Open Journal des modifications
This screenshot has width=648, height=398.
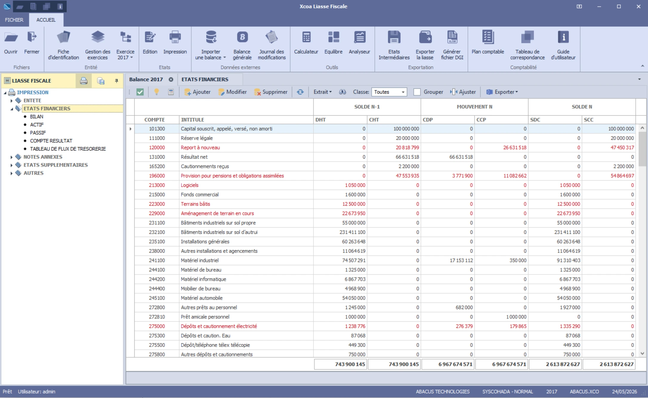pyautogui.click(x=271, y=45)
